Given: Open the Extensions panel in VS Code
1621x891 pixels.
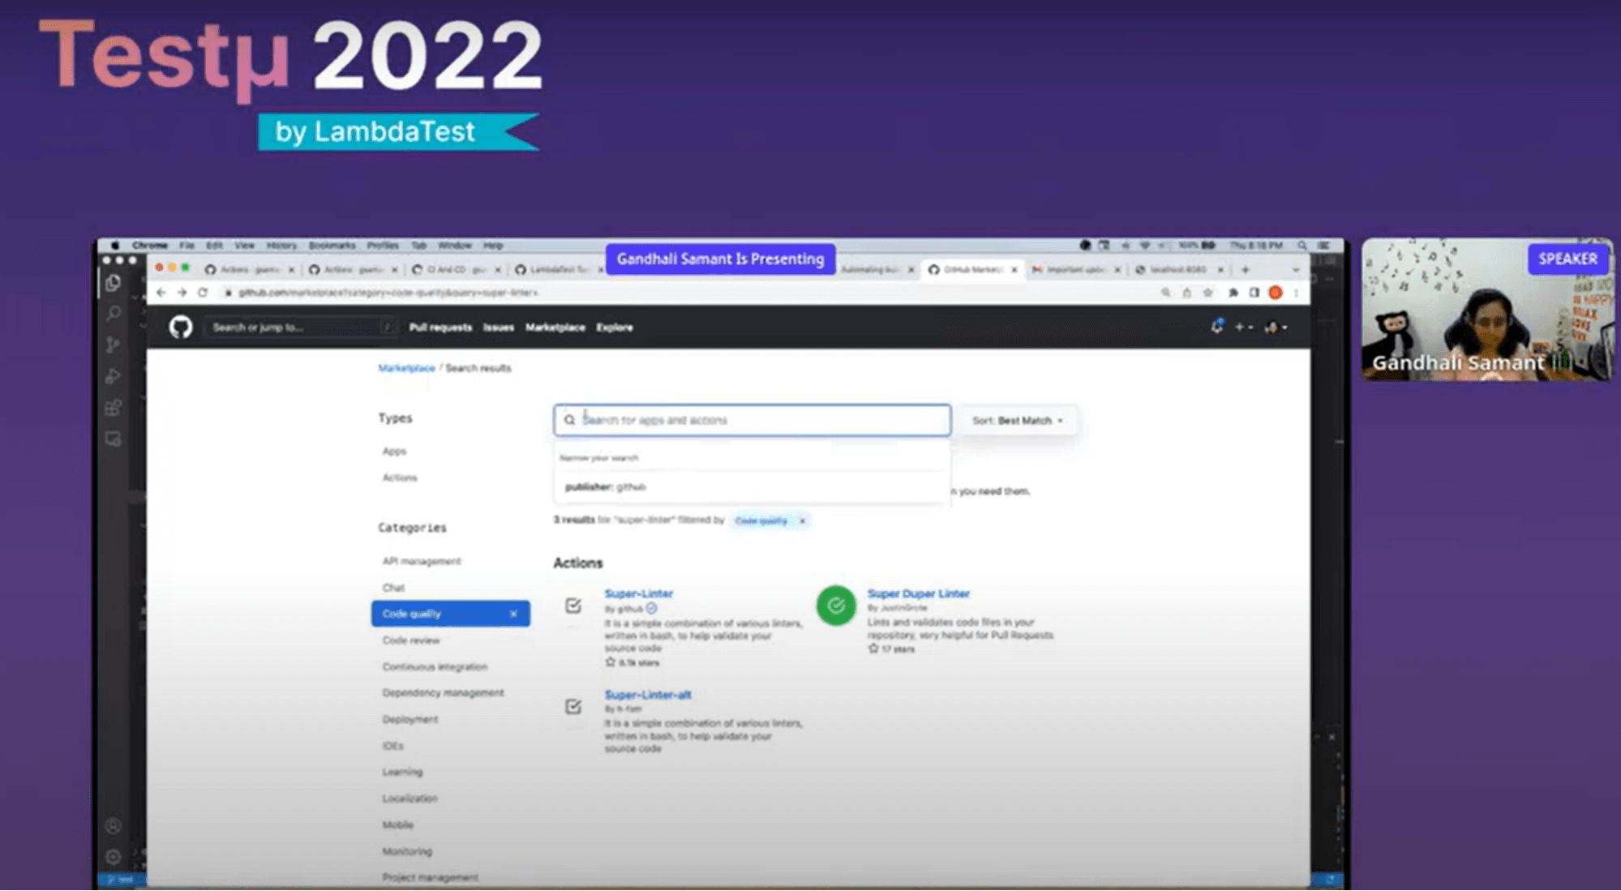Looking at the screenshot, I should (114, 405).
